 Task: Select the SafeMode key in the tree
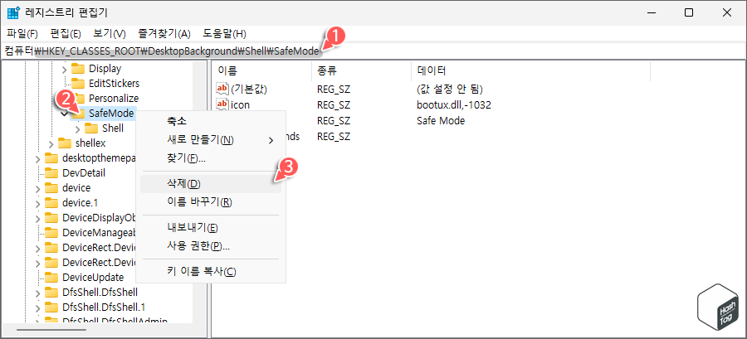[x=111, y=114]
